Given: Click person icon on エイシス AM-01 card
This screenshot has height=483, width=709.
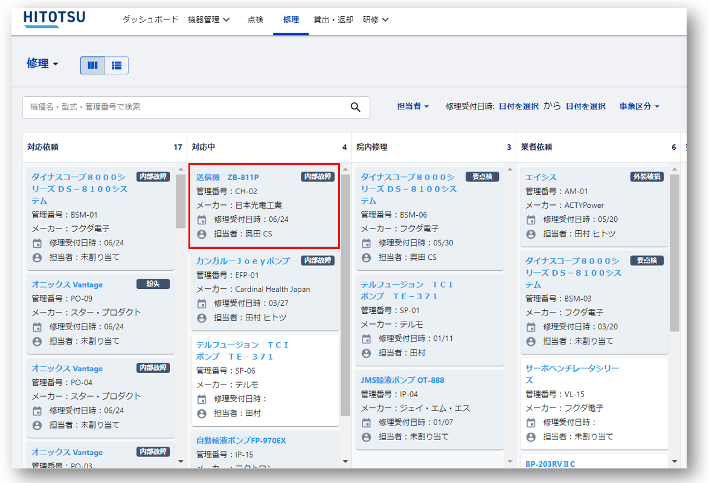Looking at the screenshot, I should [x=531, y=234].
